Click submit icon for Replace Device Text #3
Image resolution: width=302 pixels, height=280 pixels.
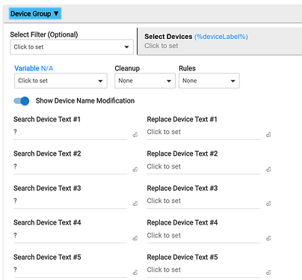coord(268,204)
